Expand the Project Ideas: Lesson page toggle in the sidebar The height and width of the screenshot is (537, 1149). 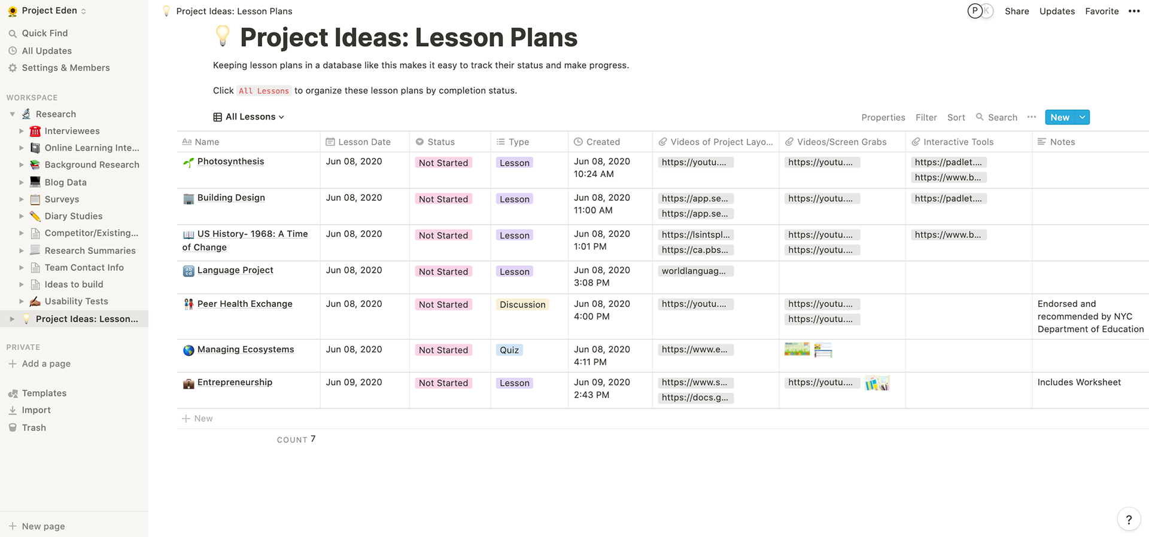(x=12, y=319)
